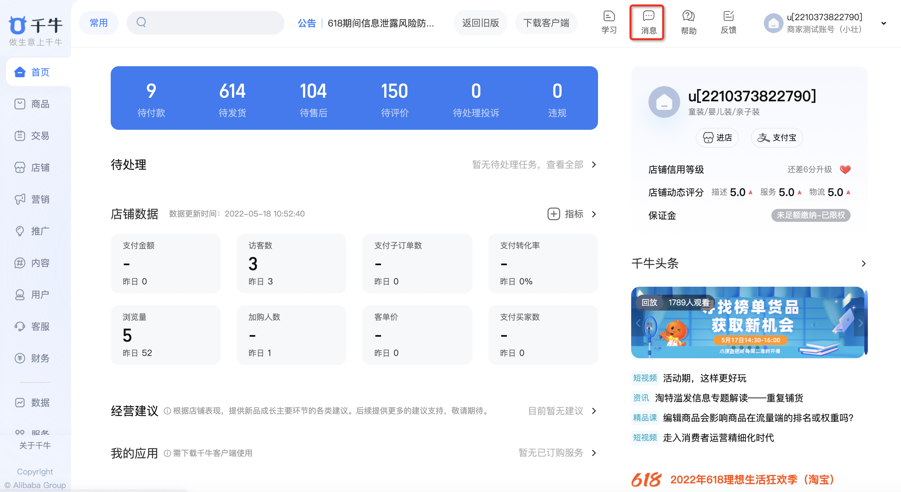This screenshot has height=492, width=901.
Task: Click the shop avatar in profile card
Action: [664, 102]
